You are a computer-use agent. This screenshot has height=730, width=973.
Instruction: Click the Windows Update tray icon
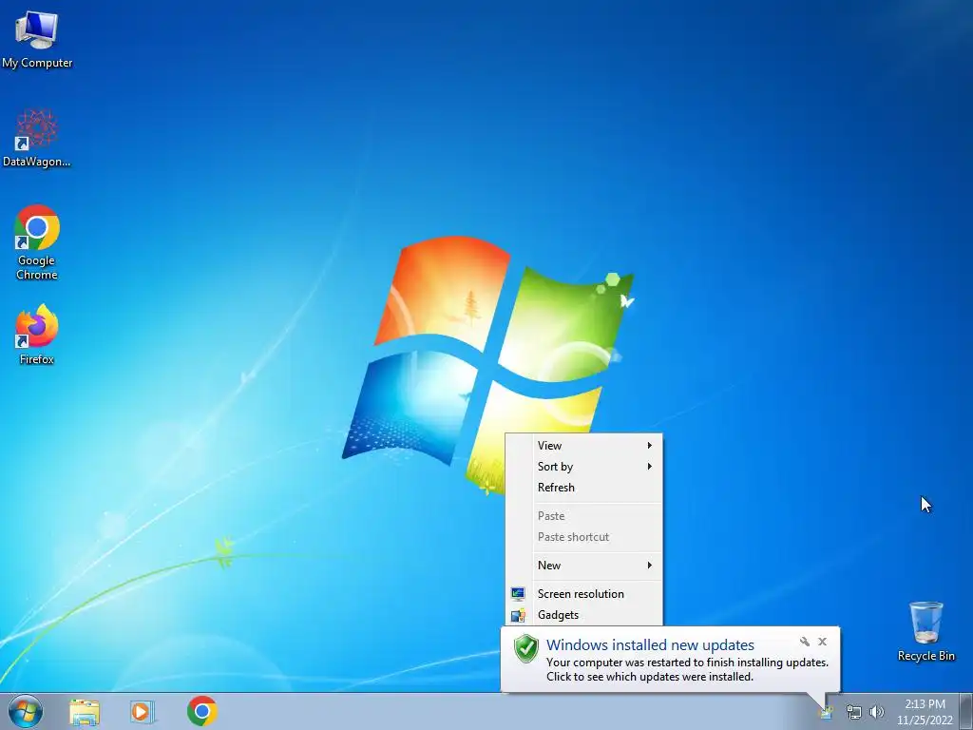(826, 713)
